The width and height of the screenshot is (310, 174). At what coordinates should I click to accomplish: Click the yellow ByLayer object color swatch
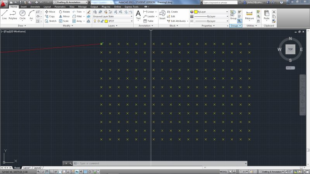pyautogui.click(x=196, y=12)
